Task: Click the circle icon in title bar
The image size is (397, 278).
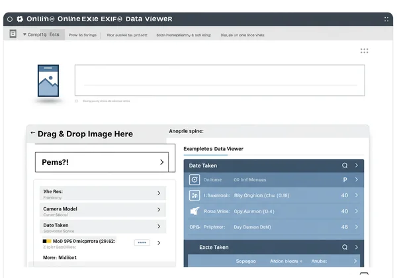Action: pos(10,19)
